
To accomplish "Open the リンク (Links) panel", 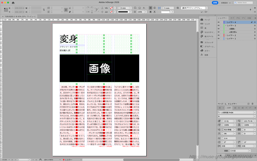I will click(207, 24).
